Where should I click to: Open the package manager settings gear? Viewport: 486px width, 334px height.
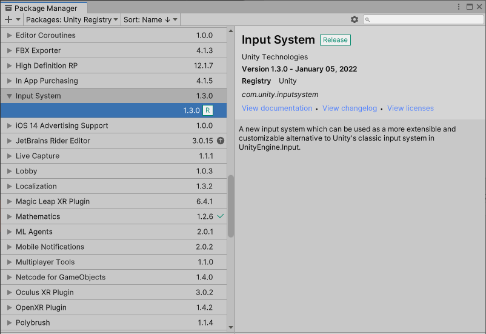[355, 19]
